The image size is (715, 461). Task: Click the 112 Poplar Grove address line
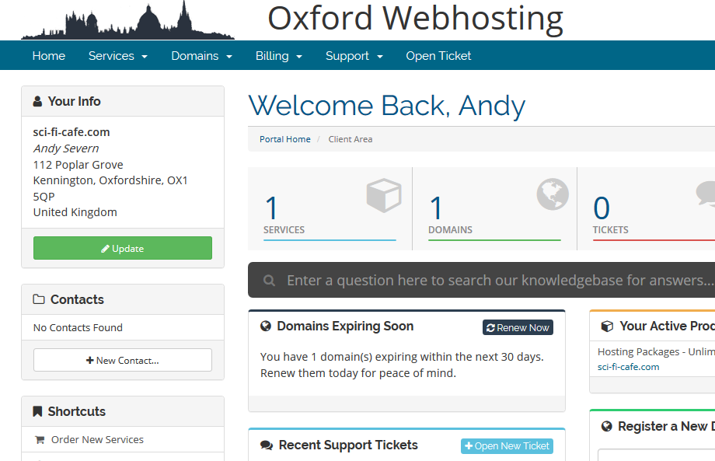[78, 165]
